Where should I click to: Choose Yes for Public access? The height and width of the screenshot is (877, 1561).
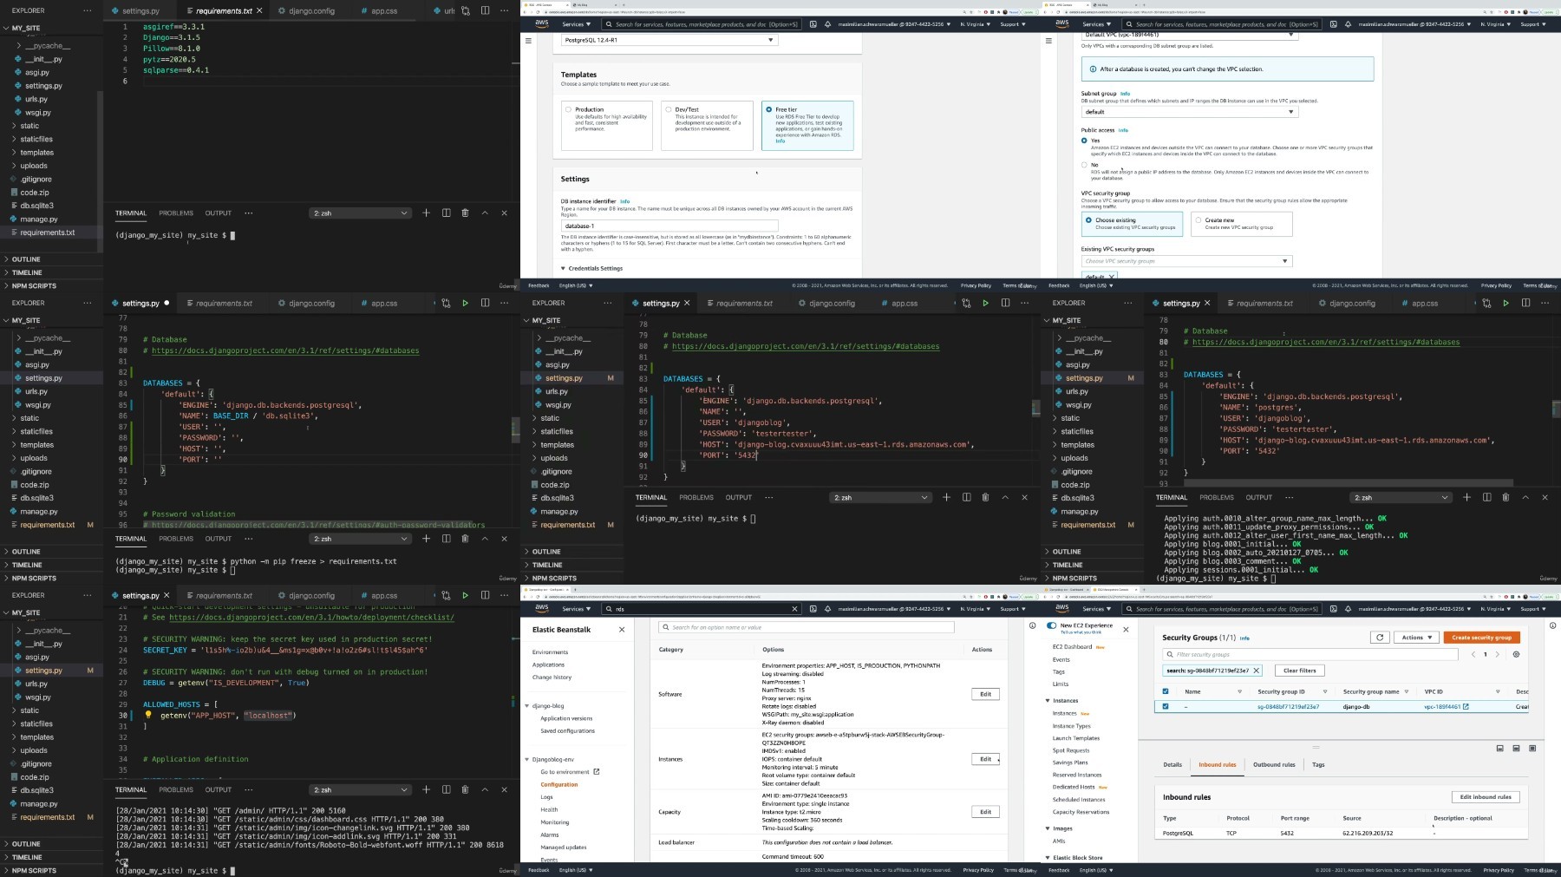(1084, 141)
